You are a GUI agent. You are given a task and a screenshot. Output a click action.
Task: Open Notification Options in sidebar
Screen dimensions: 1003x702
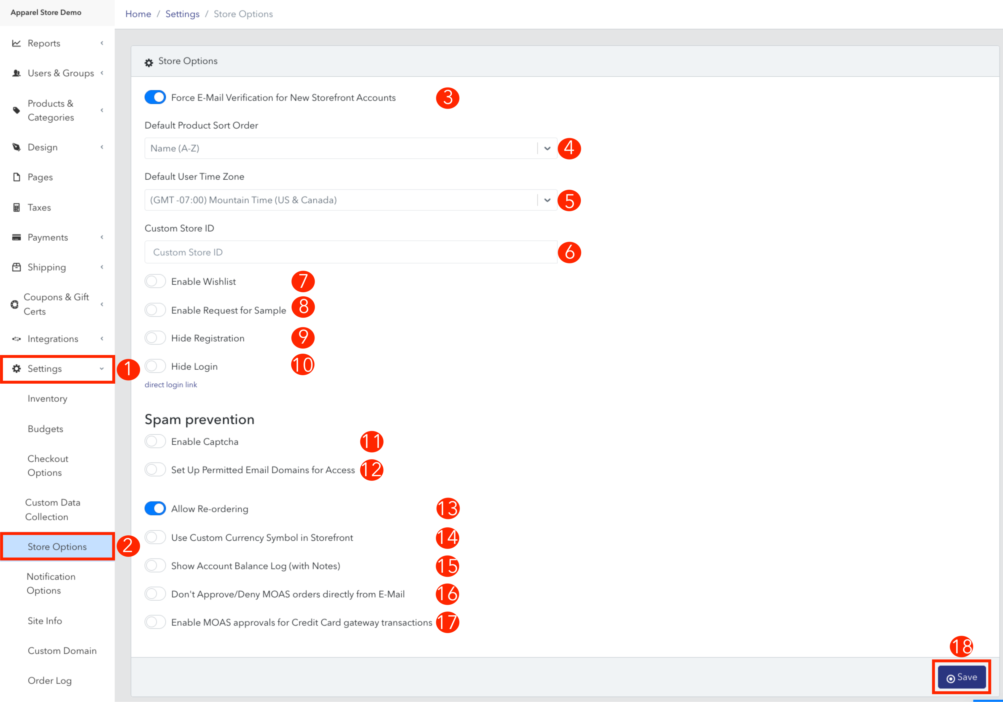51,583
